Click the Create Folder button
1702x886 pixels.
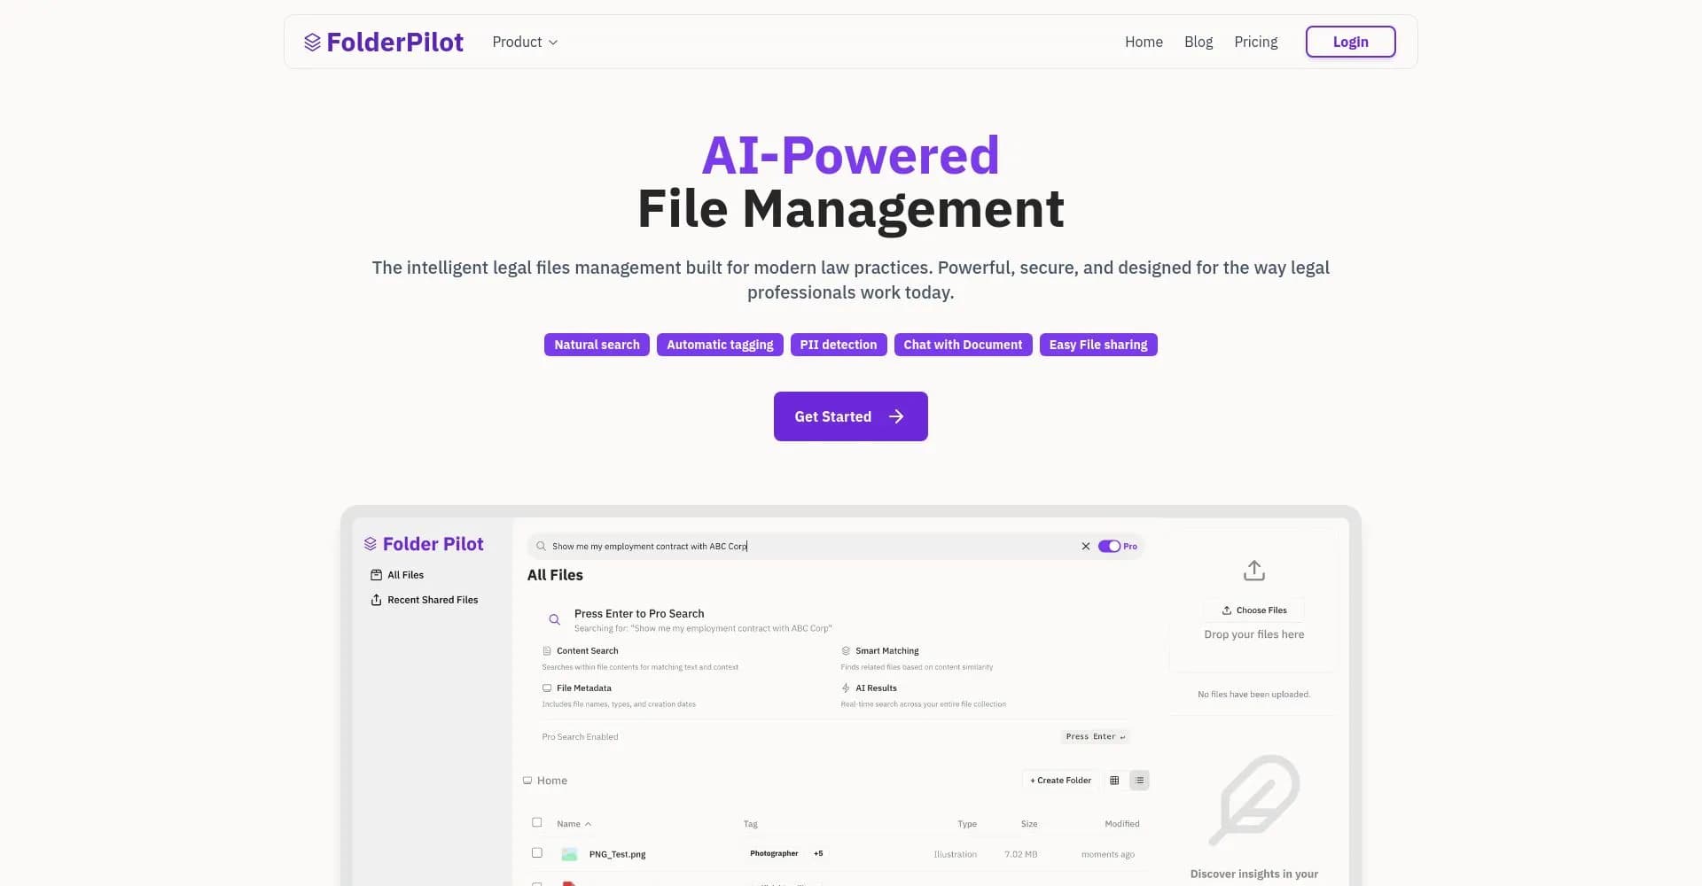click(x=1060, y=780)
